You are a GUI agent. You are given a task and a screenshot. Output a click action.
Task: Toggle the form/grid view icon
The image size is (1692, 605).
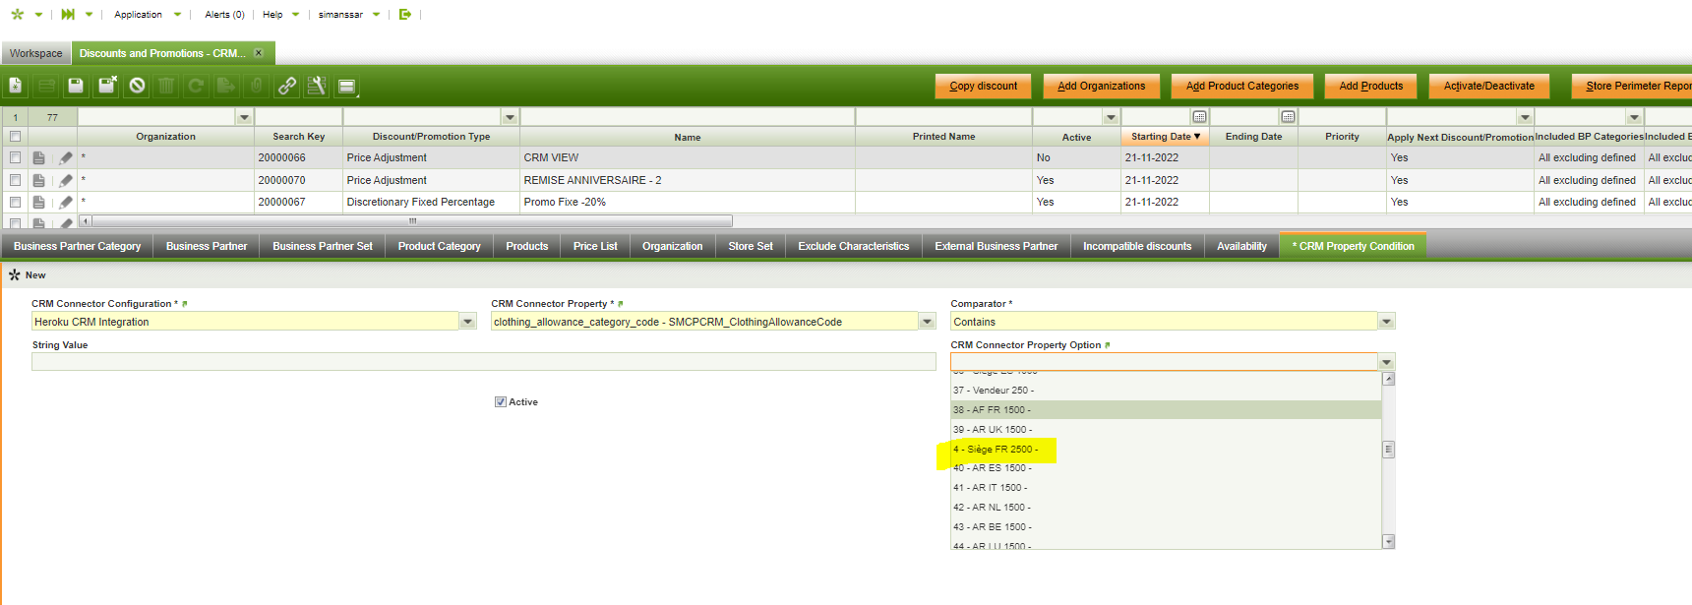point(346,87)
